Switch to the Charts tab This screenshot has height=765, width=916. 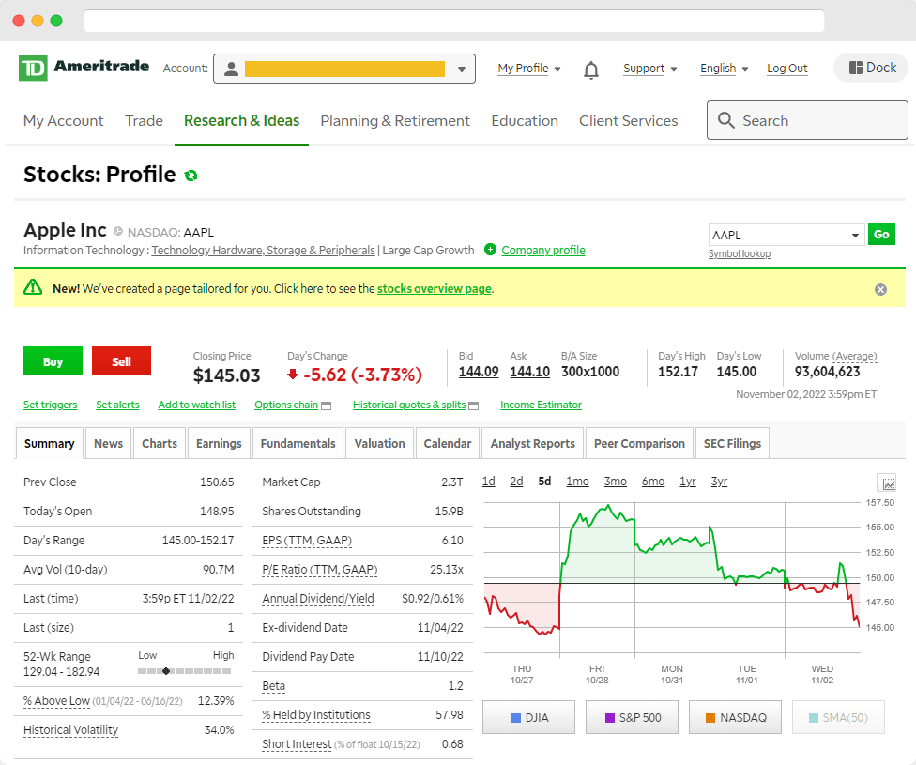click(x=160, y=443)
